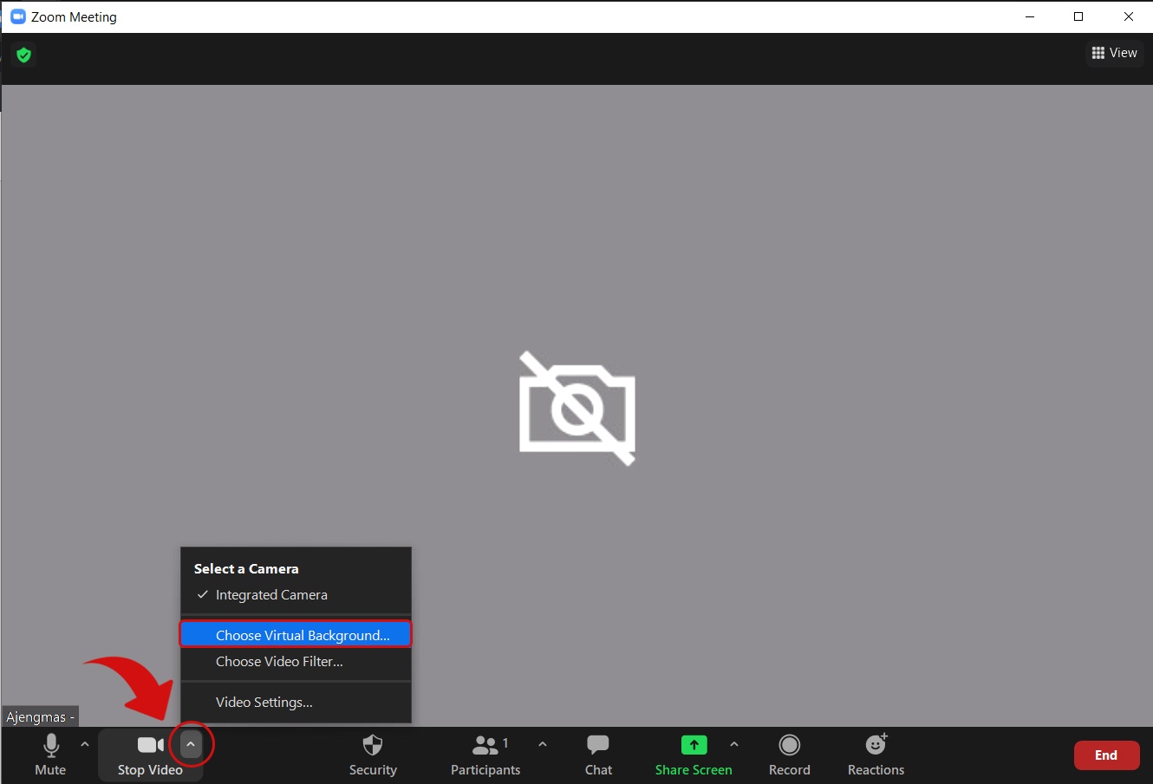
Task: Click the Ajengmas name label
Action: pos(40,716)
